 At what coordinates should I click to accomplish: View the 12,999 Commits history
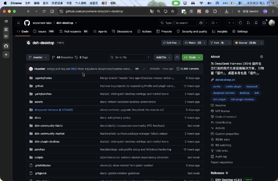coord(188,69)
